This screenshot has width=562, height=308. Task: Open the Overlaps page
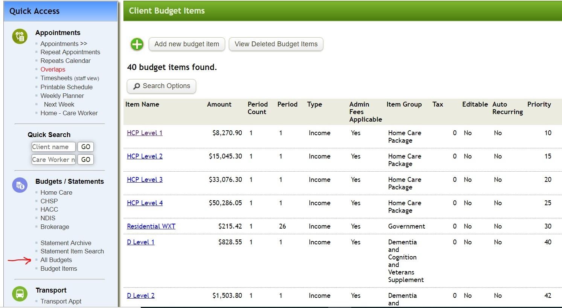coord(53,69)
